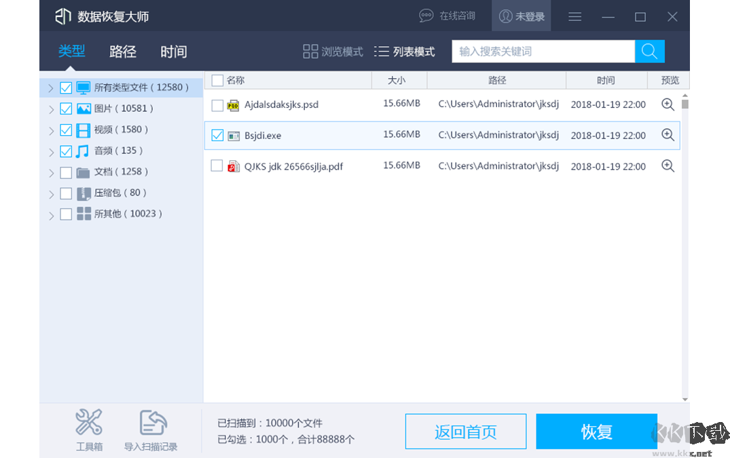
Task: Expand the 图片 category in sidebar
Action: coord(51,109)
